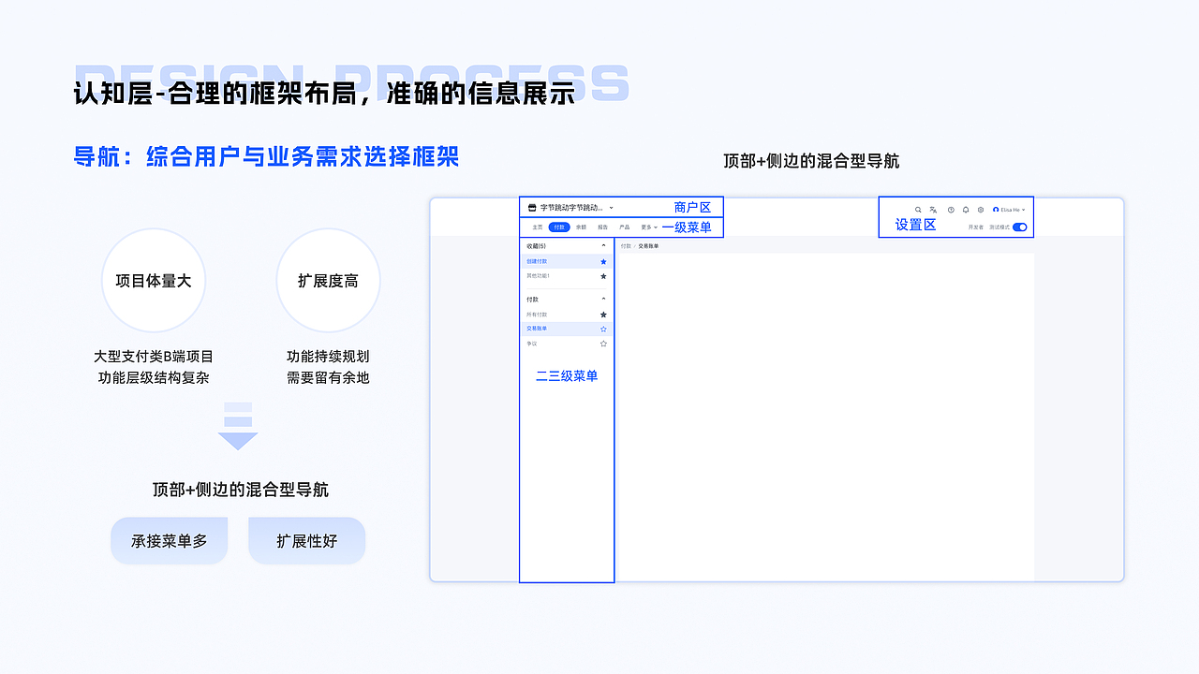
Task: Click the filled star next to 创建付款
Action: [x=603, y=260]
